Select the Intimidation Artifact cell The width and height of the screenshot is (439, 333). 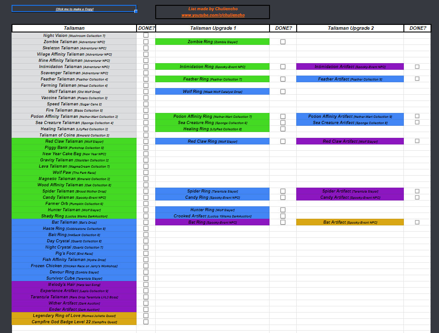(x=350, y=67)
